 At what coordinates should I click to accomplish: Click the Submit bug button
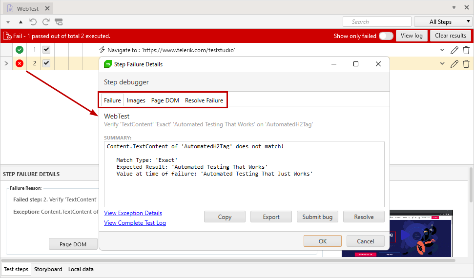pyautogui.click(x=317, y=217)
